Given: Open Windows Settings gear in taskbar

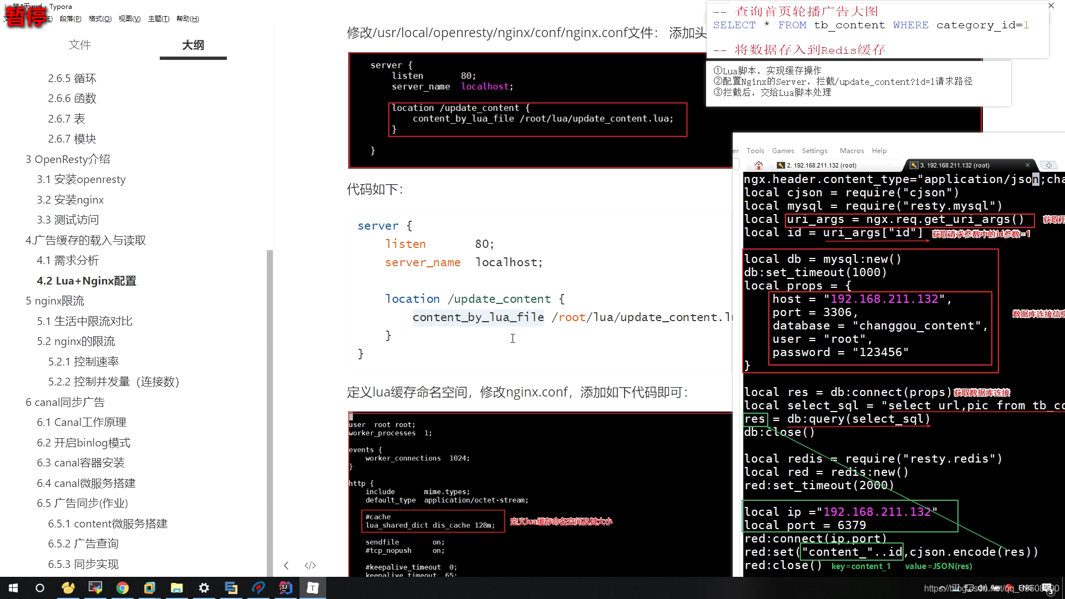Looking at the screenshot, I should (x=204, y=588).
